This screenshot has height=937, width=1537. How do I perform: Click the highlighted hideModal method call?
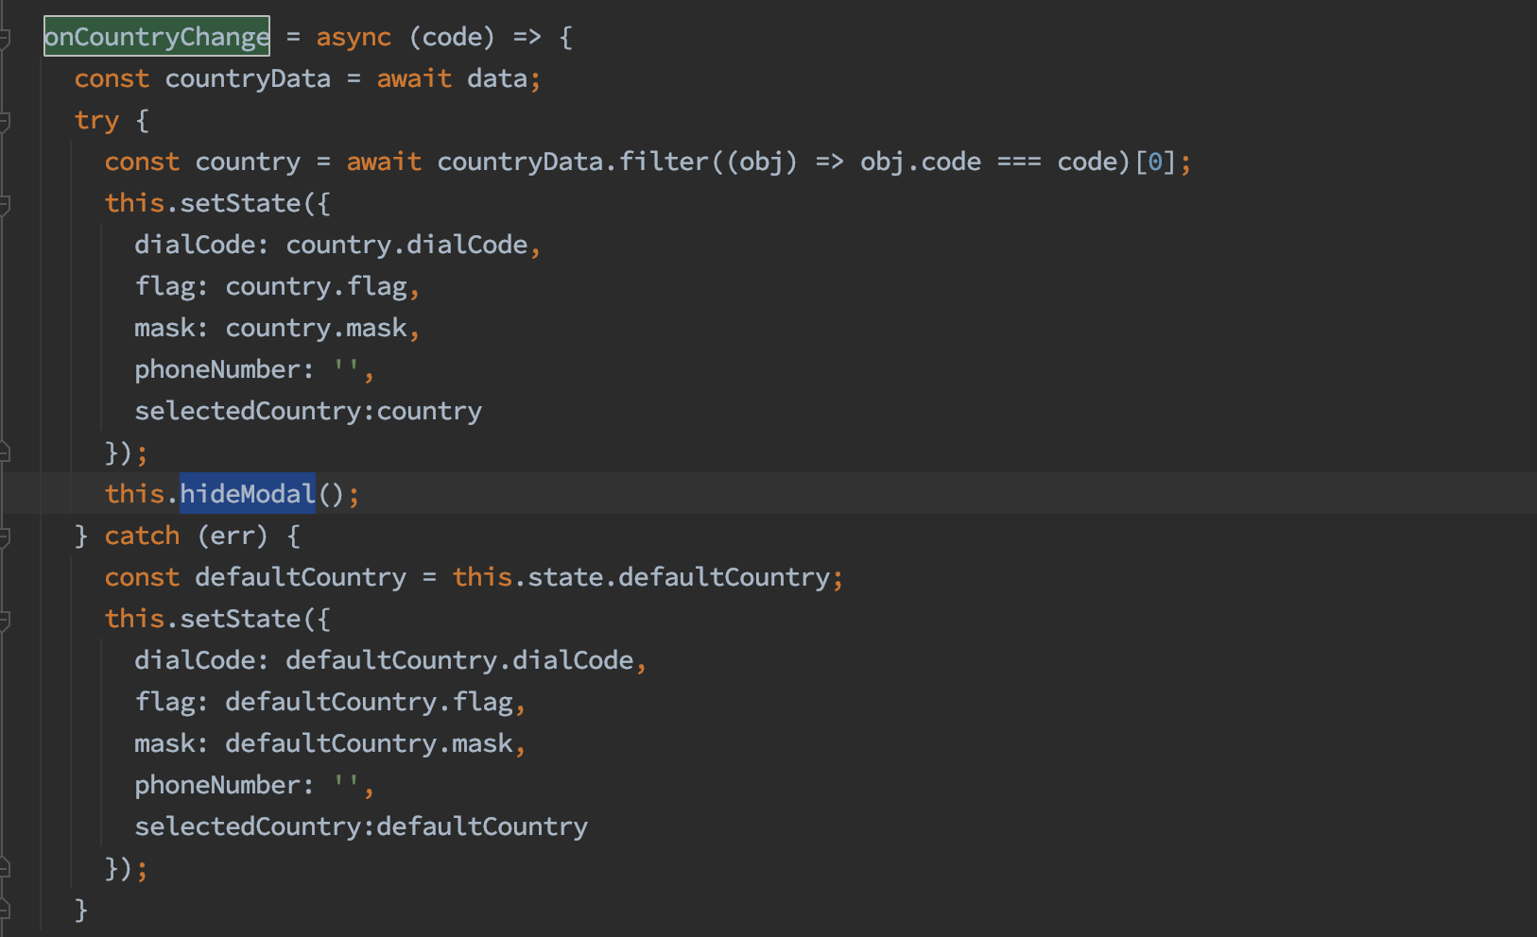click(247, 493)
